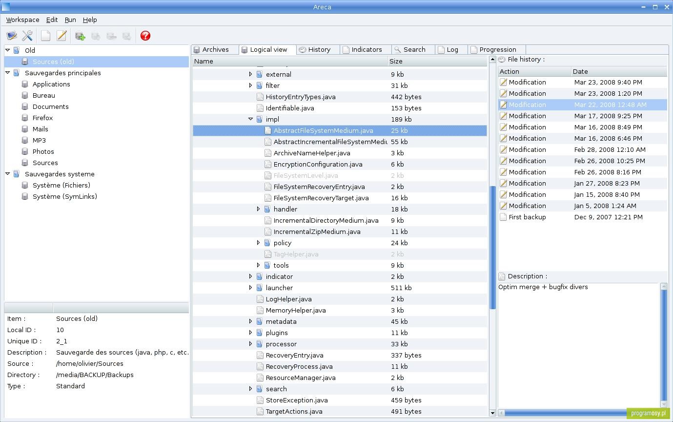Viewport: 673px width, 422px height.
Task: Click the document icon beside Description label
Action: click(x=502, y=276)
